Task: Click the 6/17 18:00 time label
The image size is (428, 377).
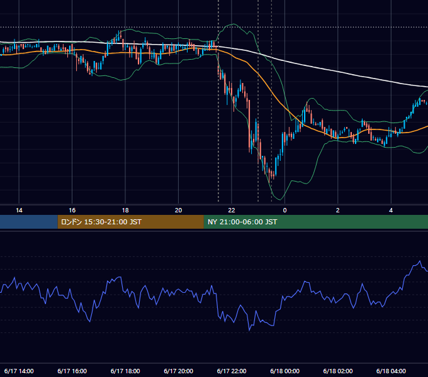Action: (x=125, y=371)
